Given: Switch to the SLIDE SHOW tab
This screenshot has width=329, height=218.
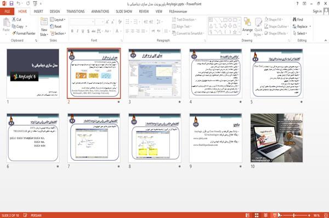Looking at the screenshot, I should point(124,11).
